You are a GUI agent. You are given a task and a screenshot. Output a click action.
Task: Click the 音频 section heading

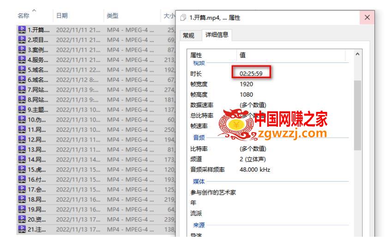199,137
